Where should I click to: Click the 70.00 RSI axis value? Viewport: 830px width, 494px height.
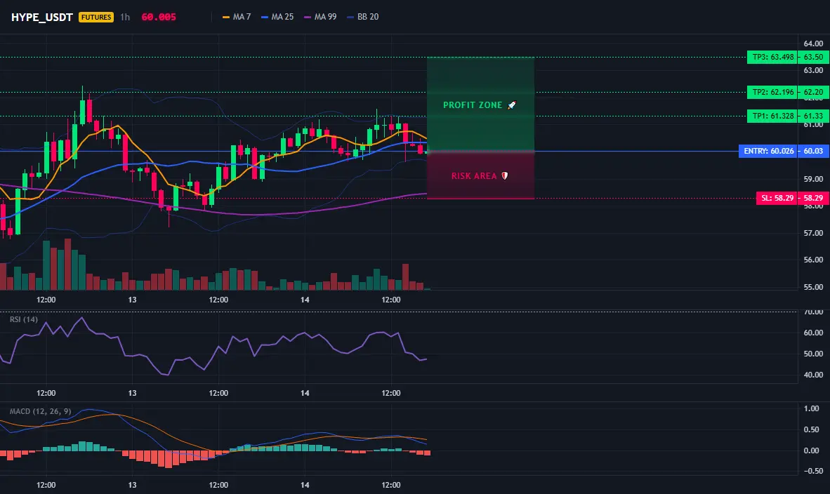[x=813, y=312]
